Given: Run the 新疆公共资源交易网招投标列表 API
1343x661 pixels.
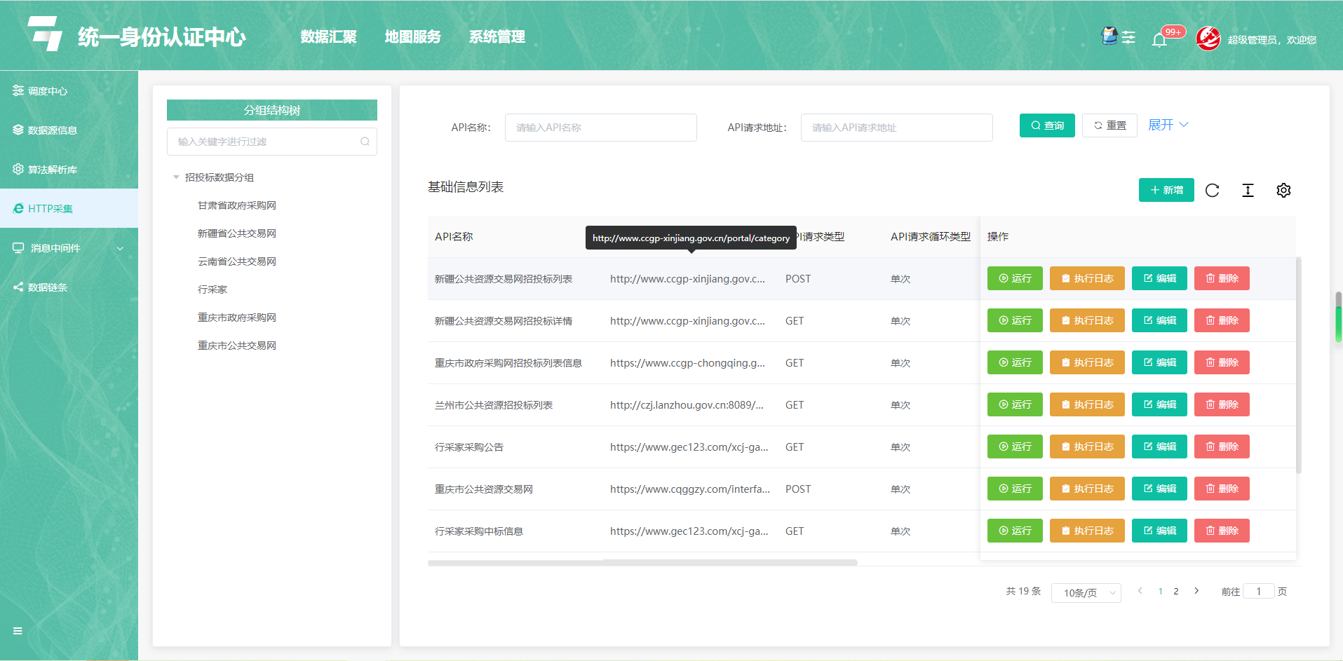Looking at the screenshot, I should 1015,278.
